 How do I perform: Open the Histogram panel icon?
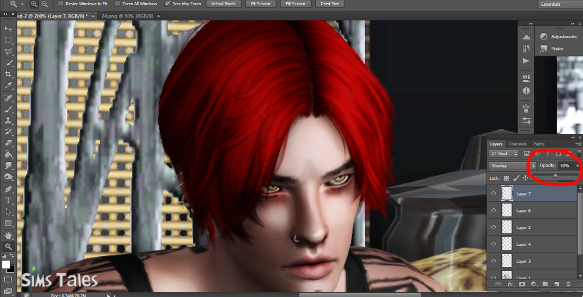click(x=526, y=36)
